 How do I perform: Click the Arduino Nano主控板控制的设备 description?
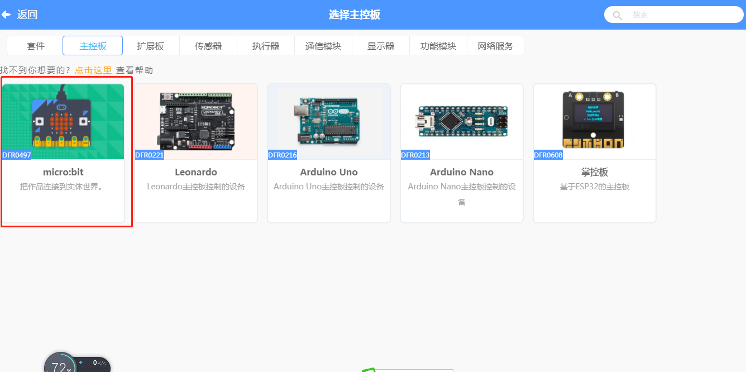(x=462, y=194)
